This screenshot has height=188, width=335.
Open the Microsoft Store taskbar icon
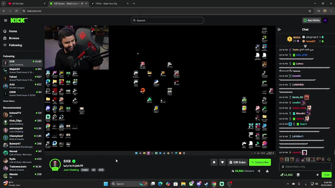click(x=176, y=184)
